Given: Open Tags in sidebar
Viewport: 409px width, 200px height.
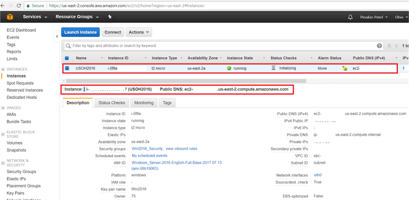Looking at the screenshot, I should pyautogui.click(x=11, y=44).
